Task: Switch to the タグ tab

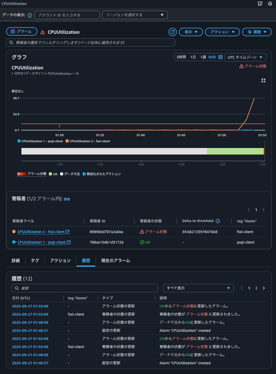Action: pos(35,261)
